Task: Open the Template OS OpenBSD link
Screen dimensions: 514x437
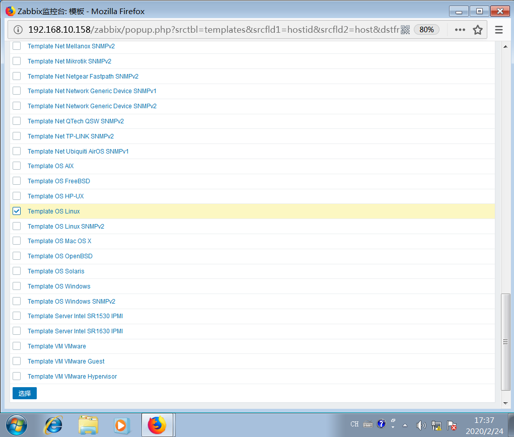Action: point(60,256)
